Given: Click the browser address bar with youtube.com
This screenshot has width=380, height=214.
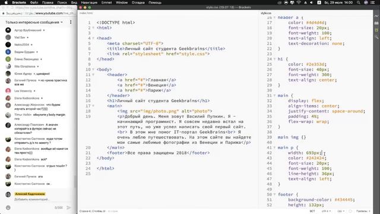Looking at the screenshot, I should point(37,13).
